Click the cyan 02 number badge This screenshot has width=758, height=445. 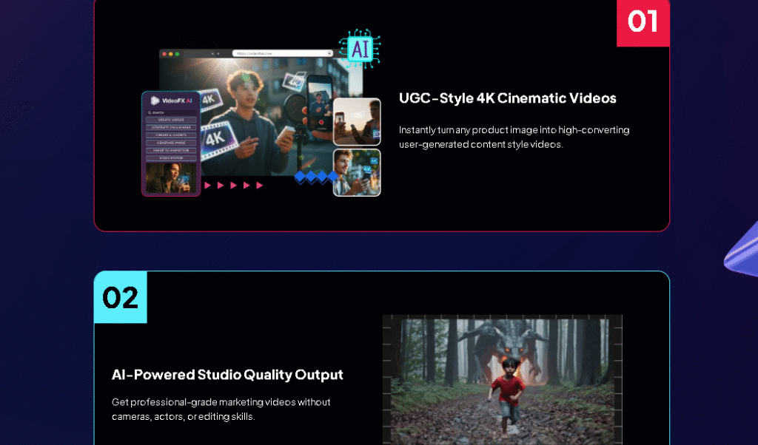click(x=121, y=297)
